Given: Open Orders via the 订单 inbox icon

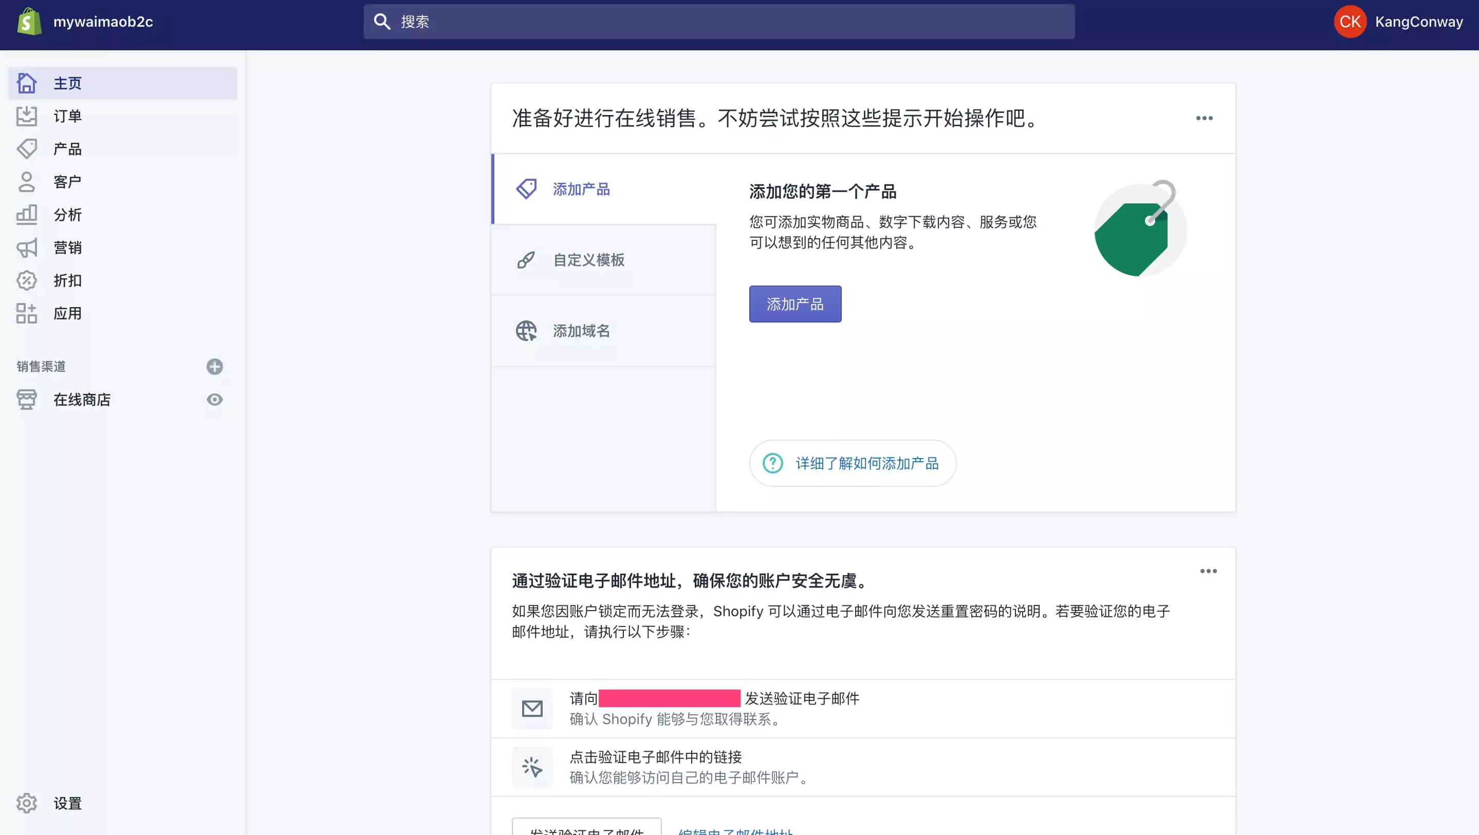Looking at the screenshot, I should click(x=26, y=116).
